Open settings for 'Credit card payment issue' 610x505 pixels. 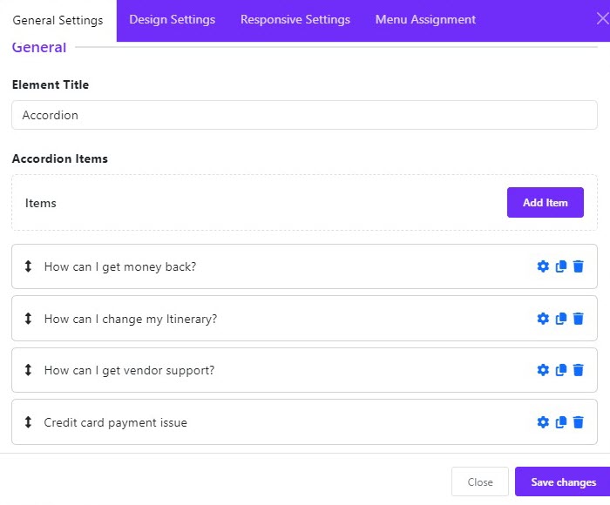(543, 421)
